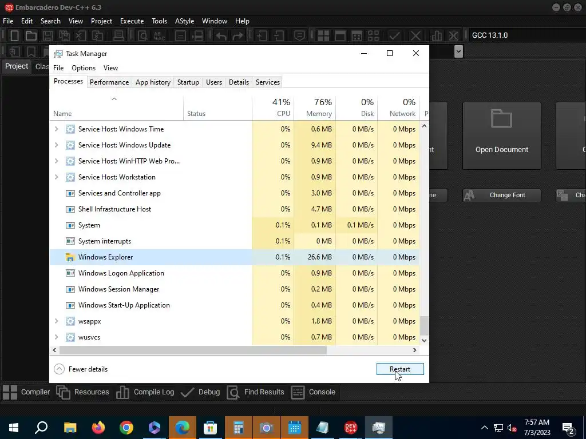Screen dimensions: 586x439
Task: Click the Delete Profiling Information icon
Action: coord(453,35)
